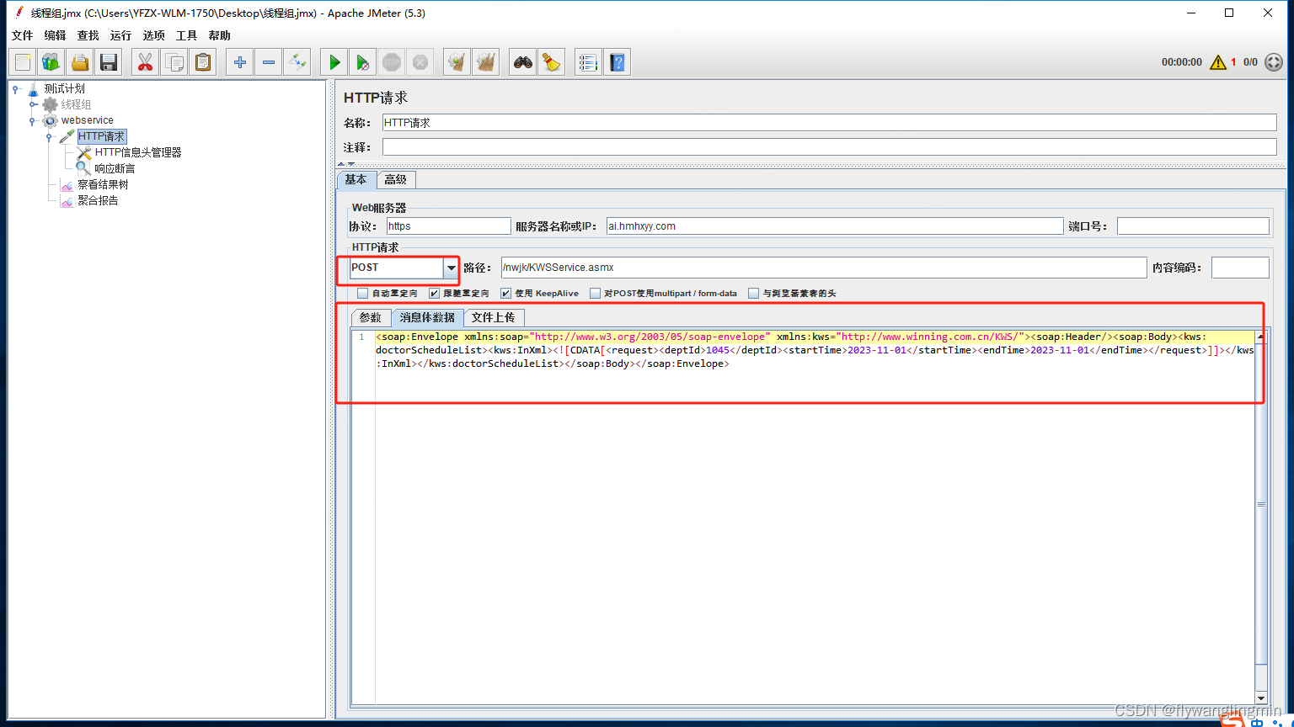Image resolution: width=1294 pixels, height=727 pixels.
Task: Save the test plan via disk icon
Action: click(x=108, y=61)
